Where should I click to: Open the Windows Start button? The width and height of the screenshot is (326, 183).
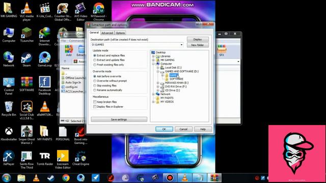(6, 178)
